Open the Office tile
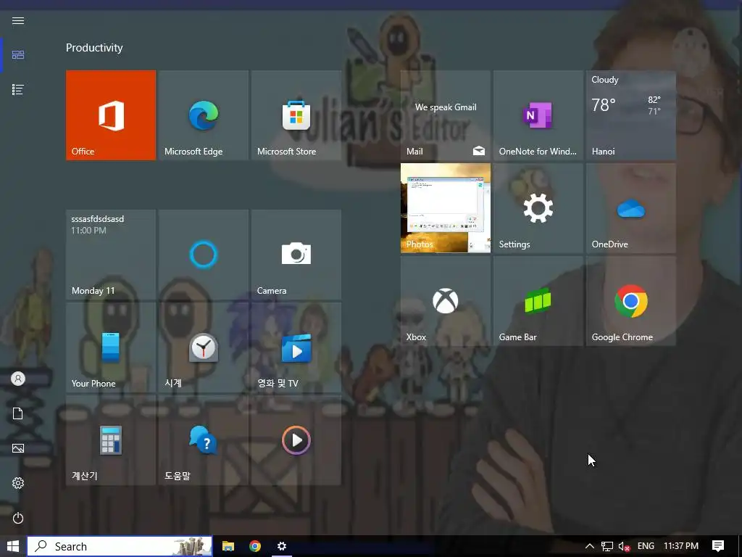This screenshot has width=742, height=557. pyautogui.click(x=111, y=115)
